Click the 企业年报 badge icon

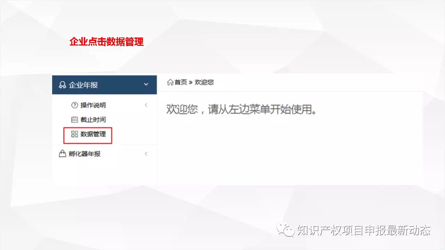[63, 85]
